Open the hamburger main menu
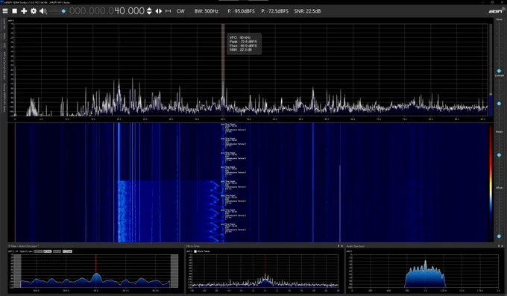 tap(5, 11)
